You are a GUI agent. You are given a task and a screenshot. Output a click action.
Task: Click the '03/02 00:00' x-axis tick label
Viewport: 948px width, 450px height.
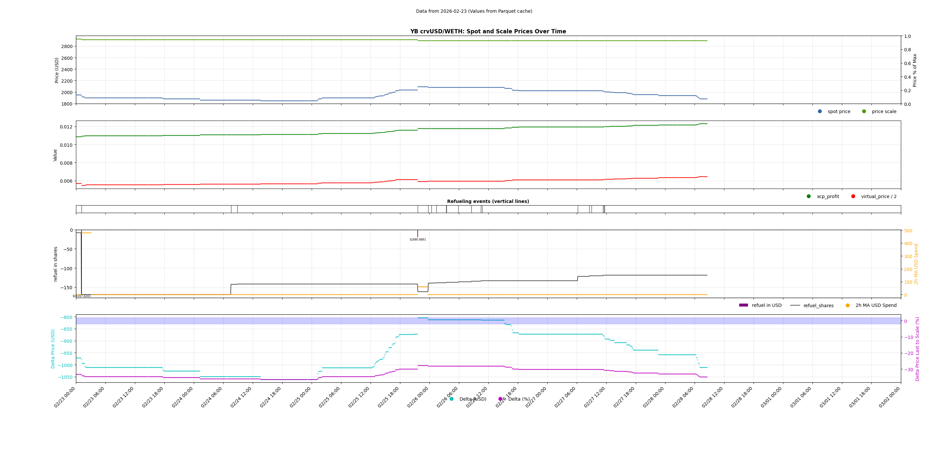[889, 397]
